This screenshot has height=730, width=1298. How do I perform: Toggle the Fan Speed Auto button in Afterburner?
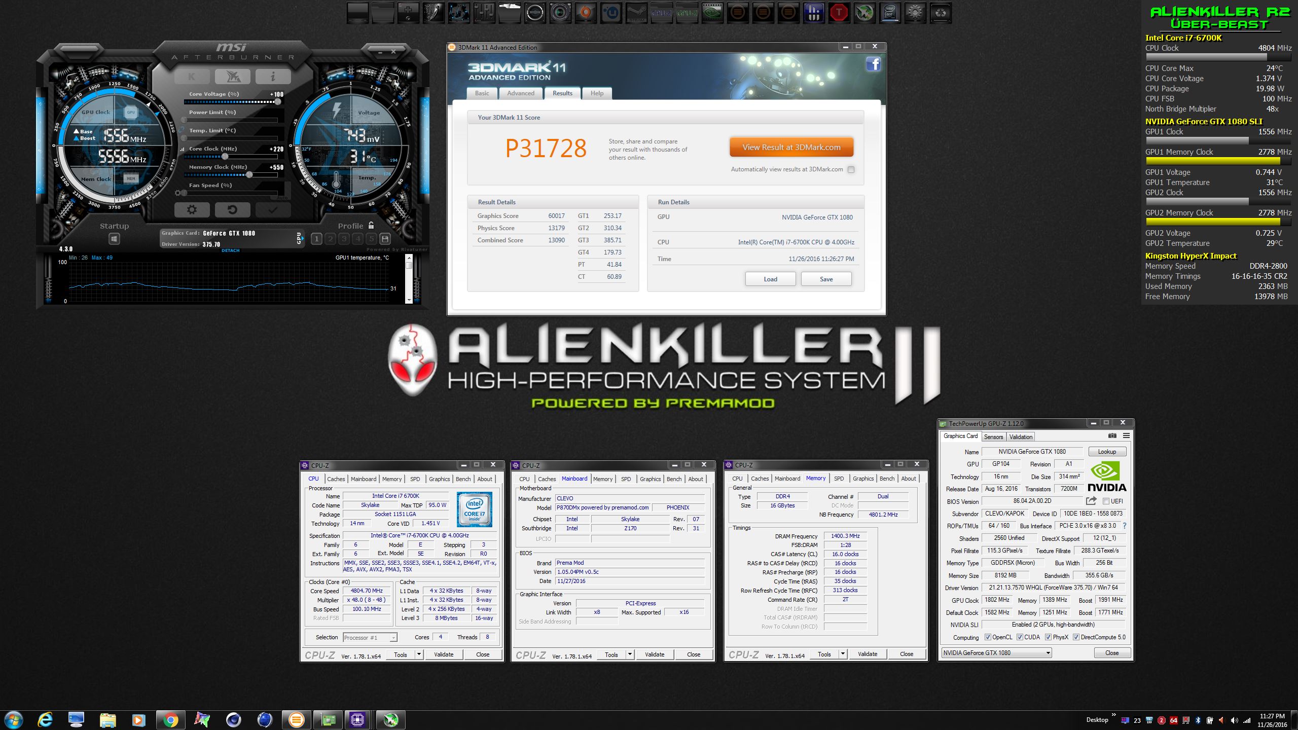(x=282, y=198)
